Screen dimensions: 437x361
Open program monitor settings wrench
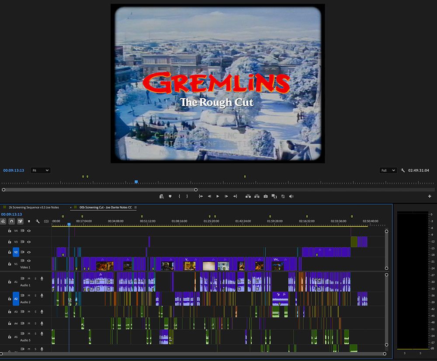coord(403,170)
